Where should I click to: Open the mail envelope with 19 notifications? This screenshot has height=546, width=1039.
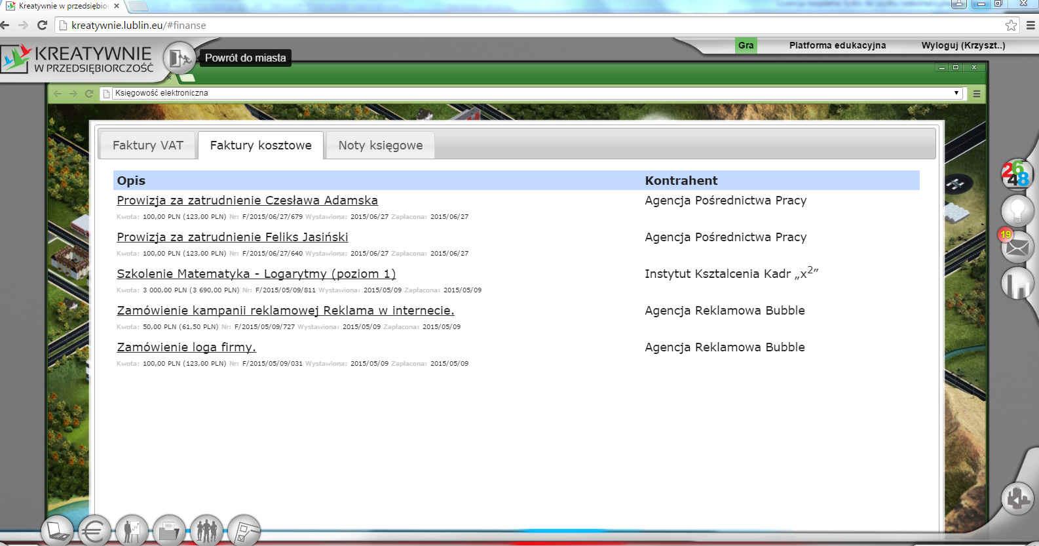tap(1017, 247)
